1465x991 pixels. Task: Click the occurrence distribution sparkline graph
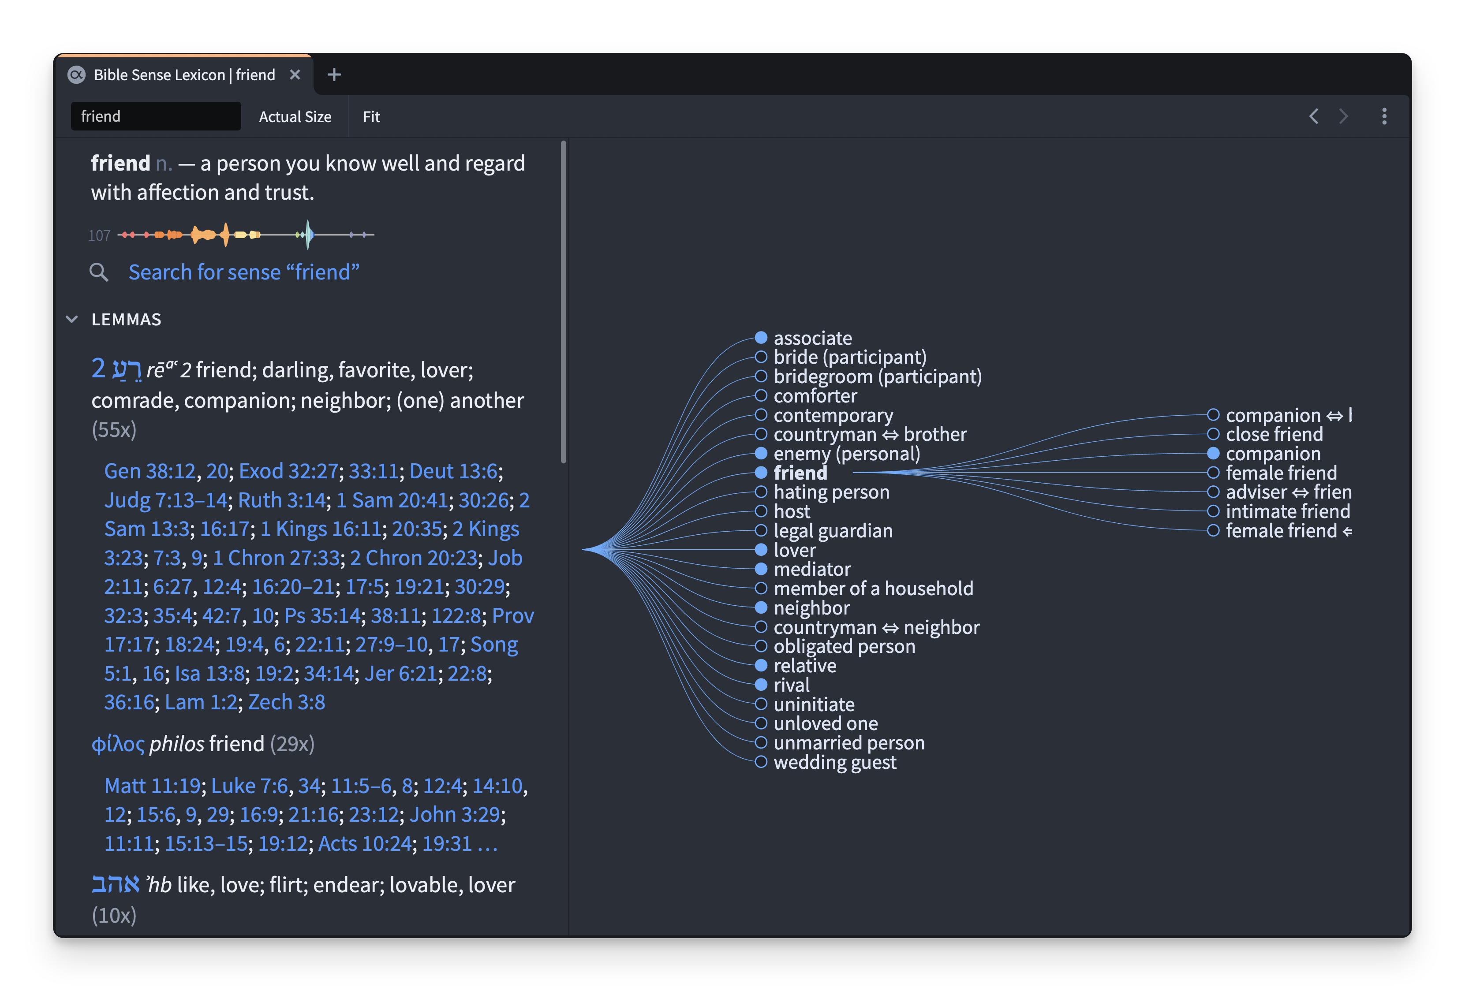[246, 235]
